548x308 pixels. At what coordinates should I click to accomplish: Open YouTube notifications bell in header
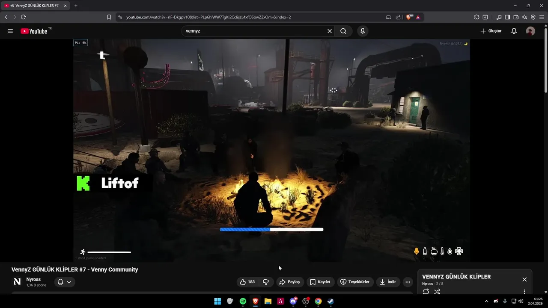click(514, 31)
